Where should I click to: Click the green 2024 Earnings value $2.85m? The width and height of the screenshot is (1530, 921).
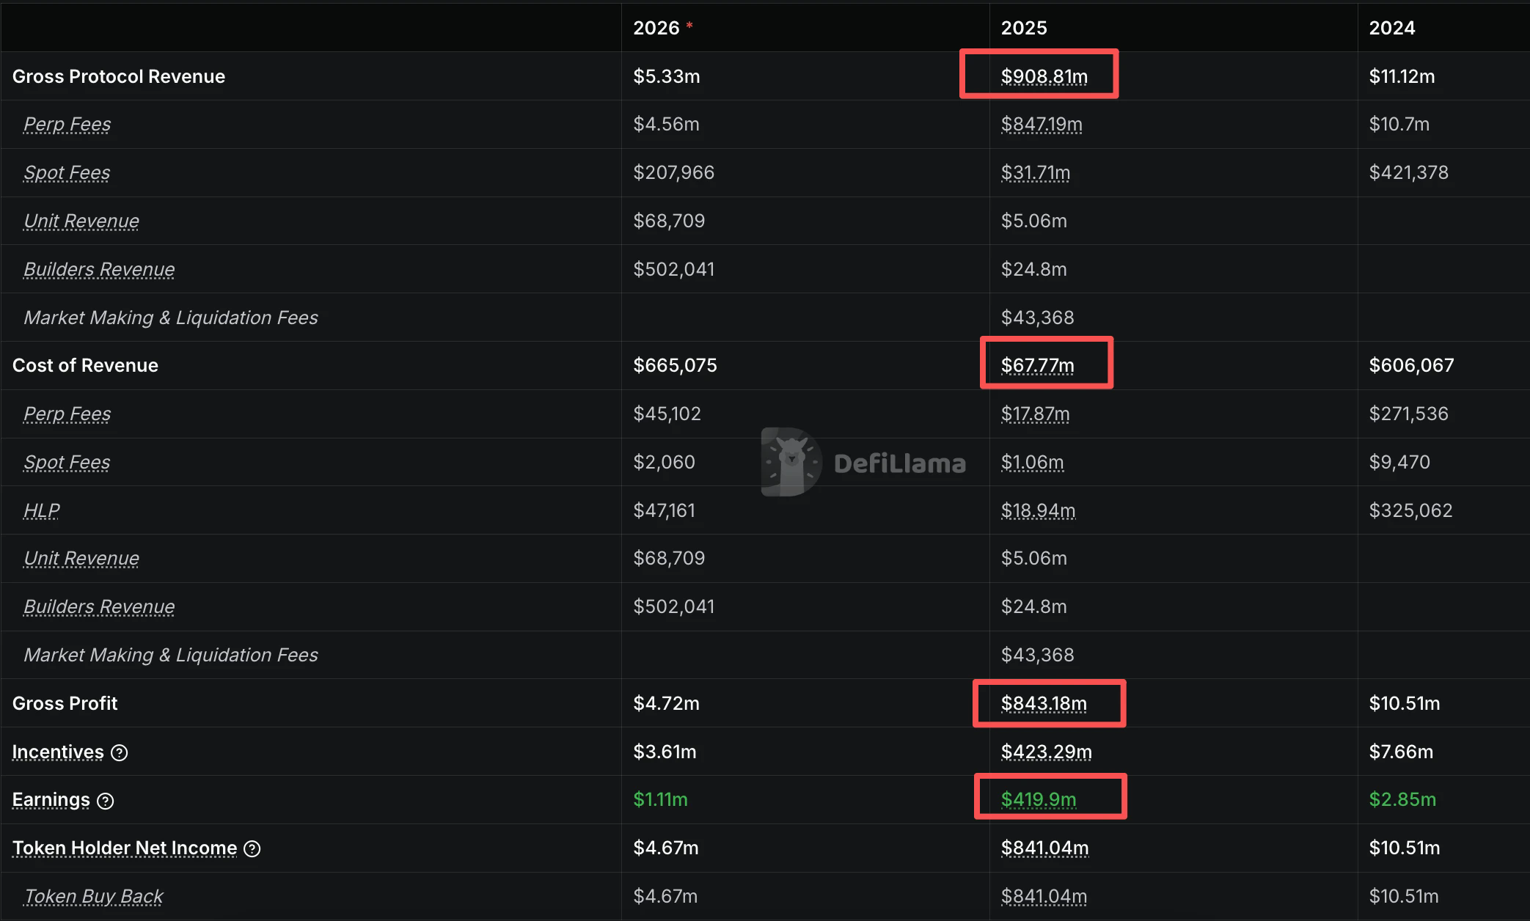point(1402,799)
